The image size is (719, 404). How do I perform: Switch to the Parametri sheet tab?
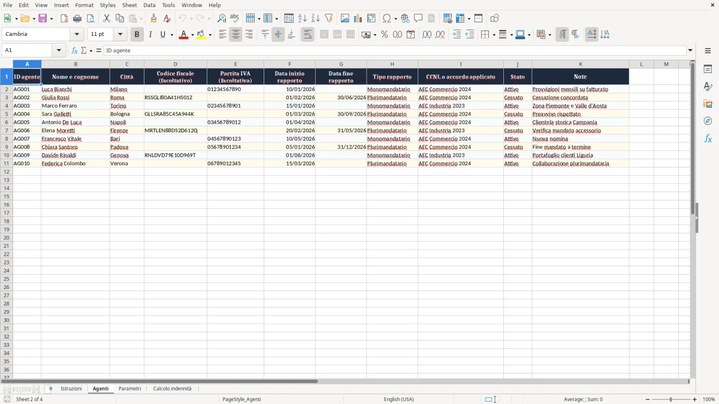(x=129, y=388)
